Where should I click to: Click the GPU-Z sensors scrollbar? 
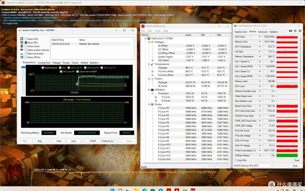(x=300, y=89)
